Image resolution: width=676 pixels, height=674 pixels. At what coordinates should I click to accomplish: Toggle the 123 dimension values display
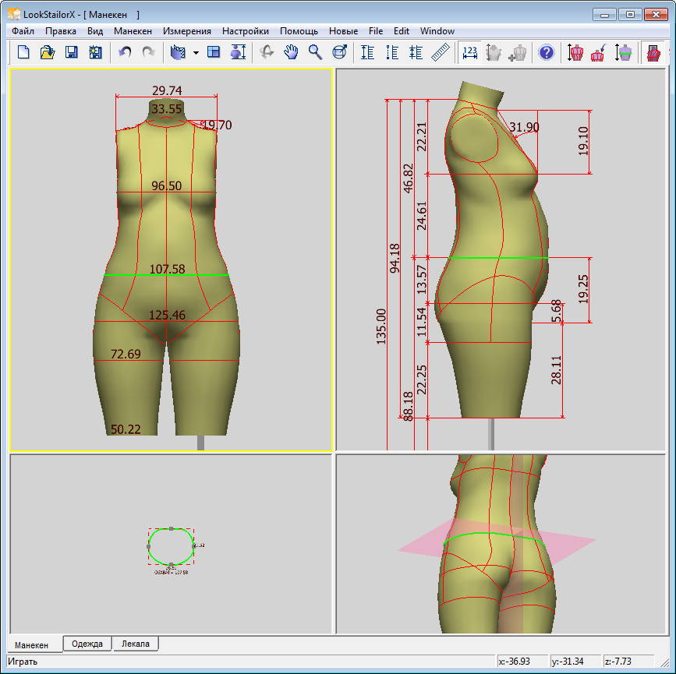469,52
